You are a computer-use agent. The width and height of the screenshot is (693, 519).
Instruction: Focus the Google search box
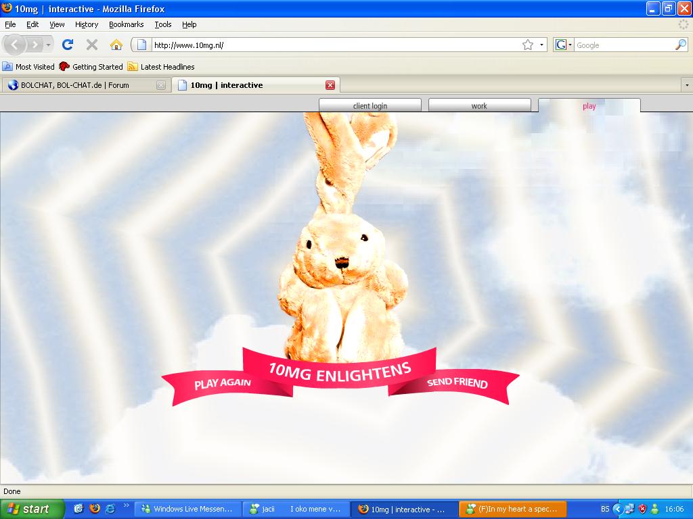[624, 45]
